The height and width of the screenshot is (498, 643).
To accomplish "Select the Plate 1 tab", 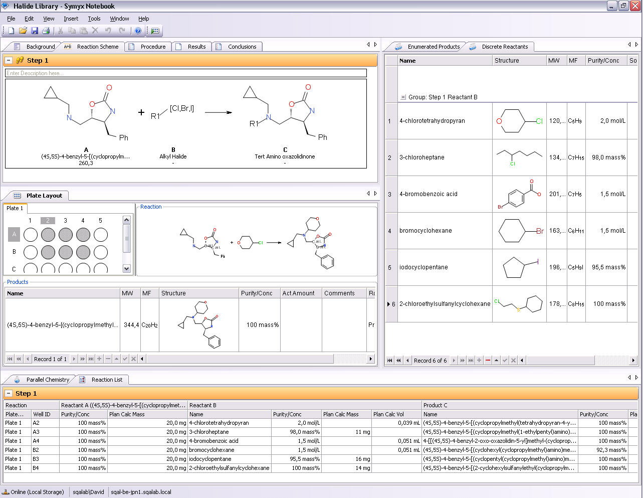I will [15, 208].
